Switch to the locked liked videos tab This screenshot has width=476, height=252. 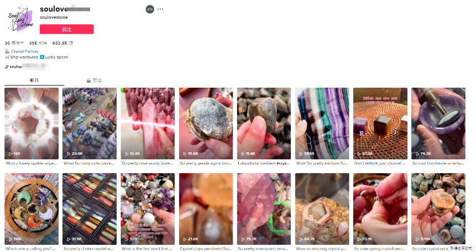pyautogui.click(x=94, y=81)
